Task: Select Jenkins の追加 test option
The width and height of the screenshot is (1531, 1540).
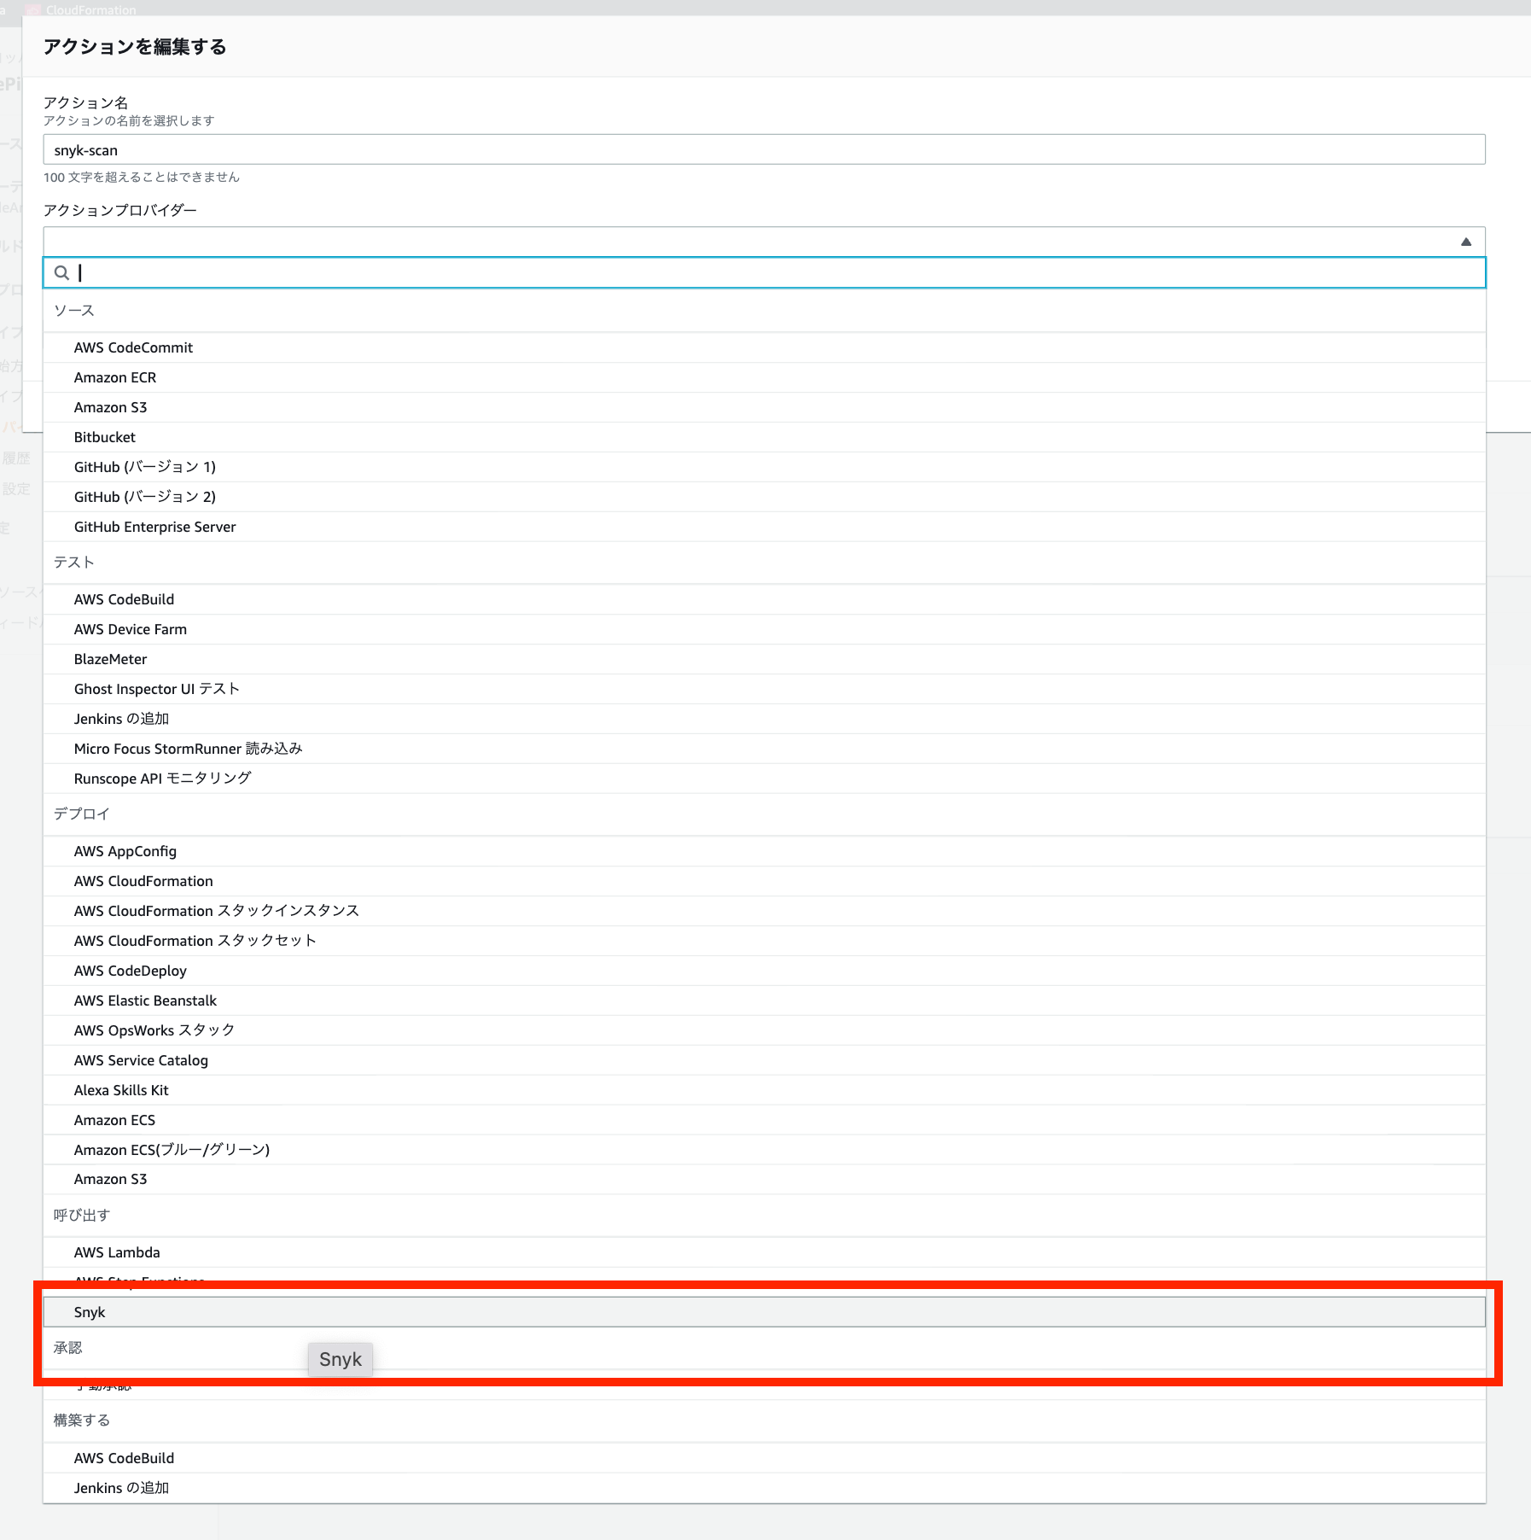Action: coord(121,718)
